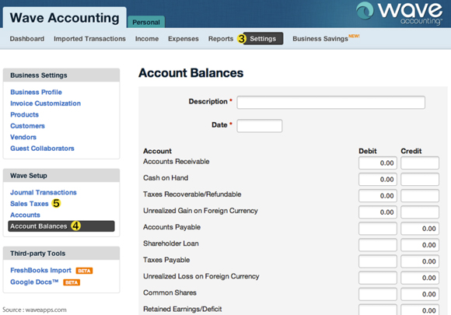This screenshot has width=451, height=315.
Task: Click the BETA badge beside FreshBooks Import
Action: click(x=84, y=271)
